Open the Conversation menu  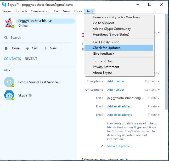click(x=41, y=11)
